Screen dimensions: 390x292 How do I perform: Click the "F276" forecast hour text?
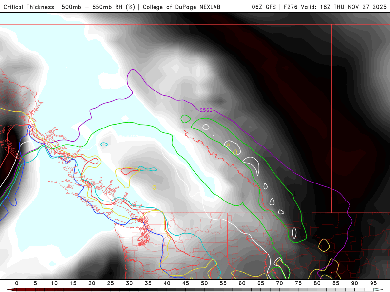pyautogui.click(x=291, y=7)
